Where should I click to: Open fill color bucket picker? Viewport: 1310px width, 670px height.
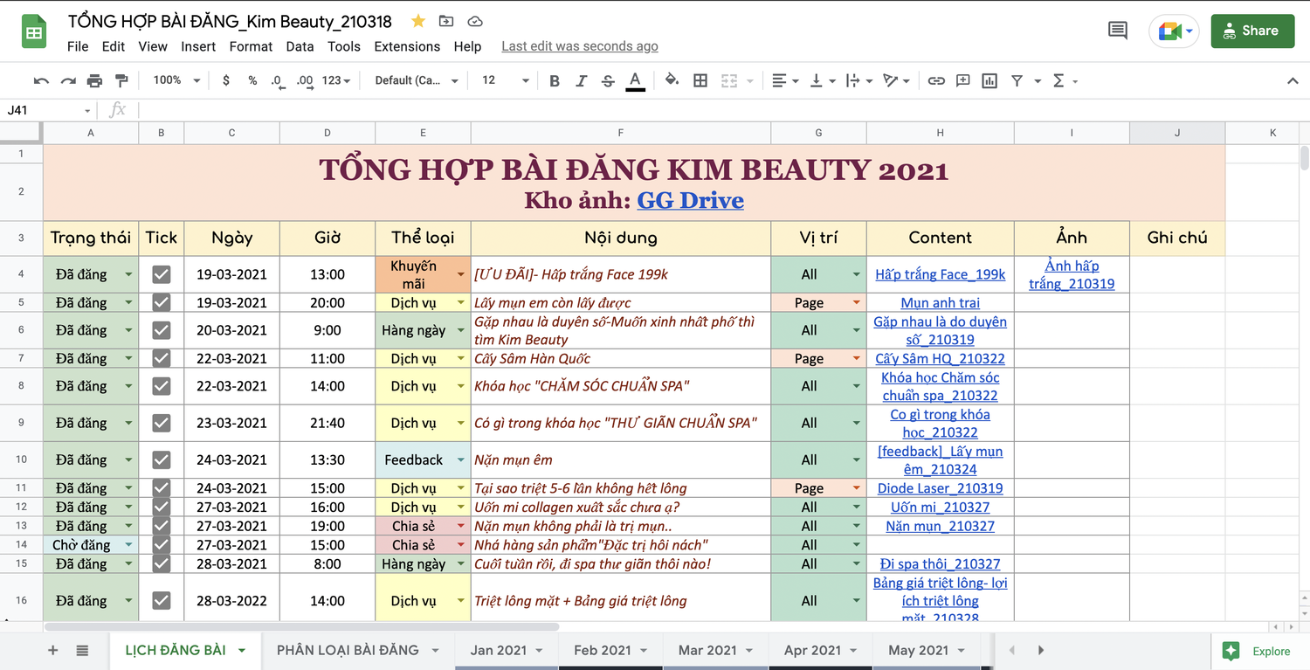(x=672, y=80)
